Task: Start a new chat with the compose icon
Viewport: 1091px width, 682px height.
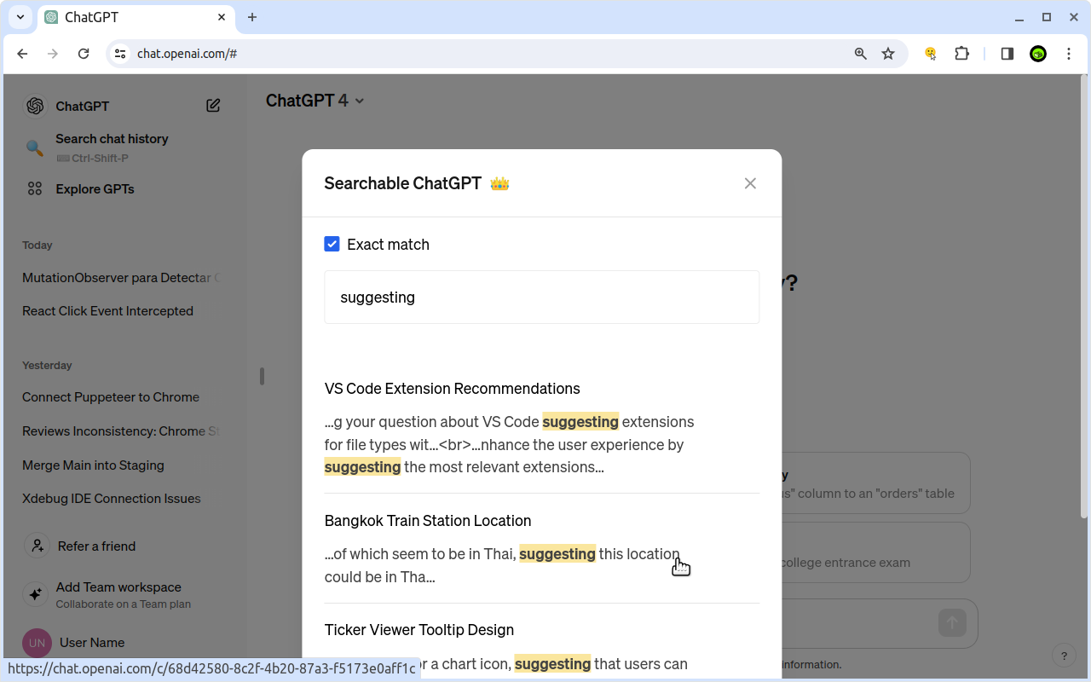Action: (213, 106)
